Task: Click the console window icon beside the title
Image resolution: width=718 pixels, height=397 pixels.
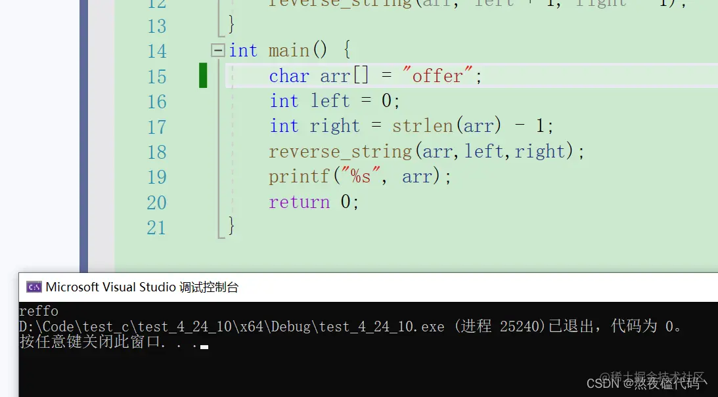Action: (x=34, y=287)
